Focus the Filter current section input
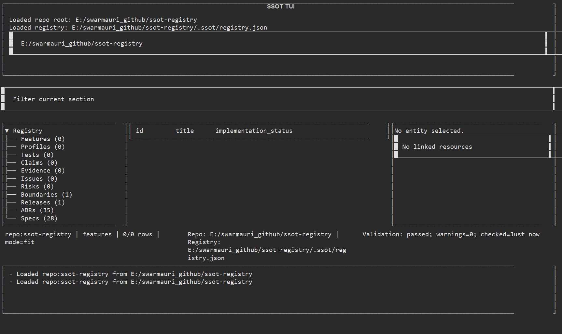Image resolution: width=562 pixels, height=334 pixels. click(x=278, y=99)
